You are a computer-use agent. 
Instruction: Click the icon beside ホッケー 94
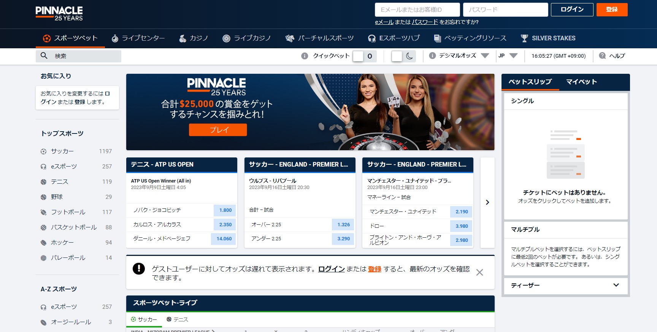pyautogui.click(x=43, y=243)
